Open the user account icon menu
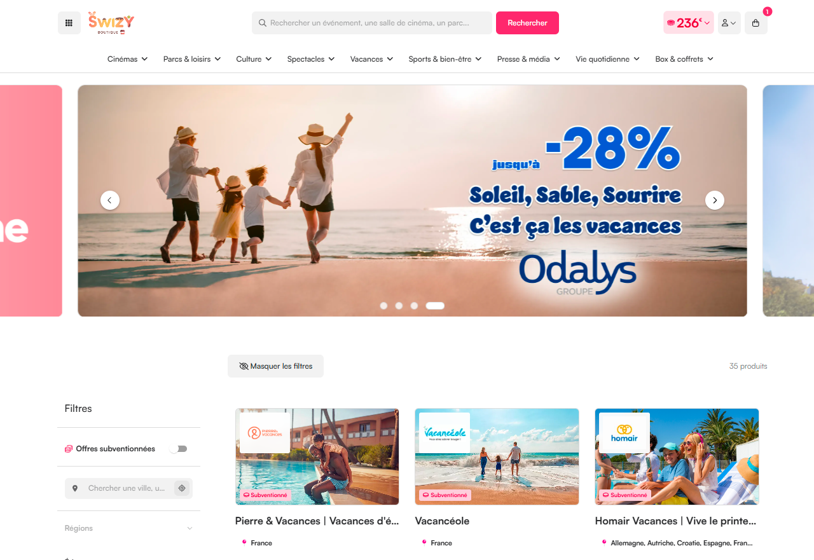Screen dimensions: 814x560 (729, 23)
